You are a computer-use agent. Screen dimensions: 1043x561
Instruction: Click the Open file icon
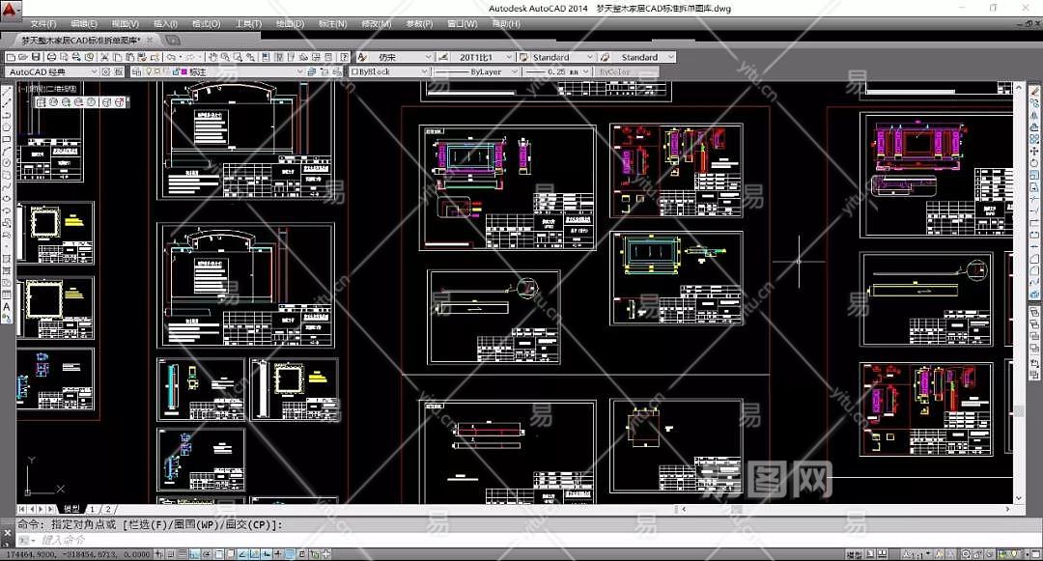pos(23,57)
